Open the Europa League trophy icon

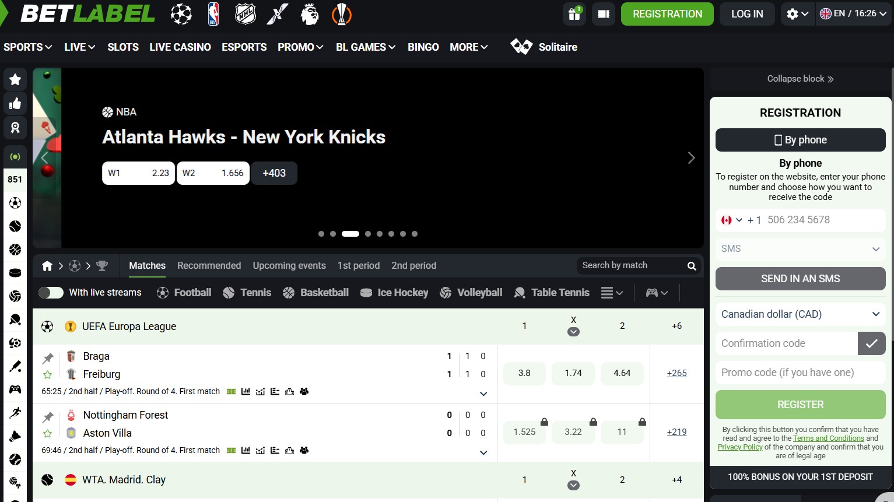(x=342, y=14)
